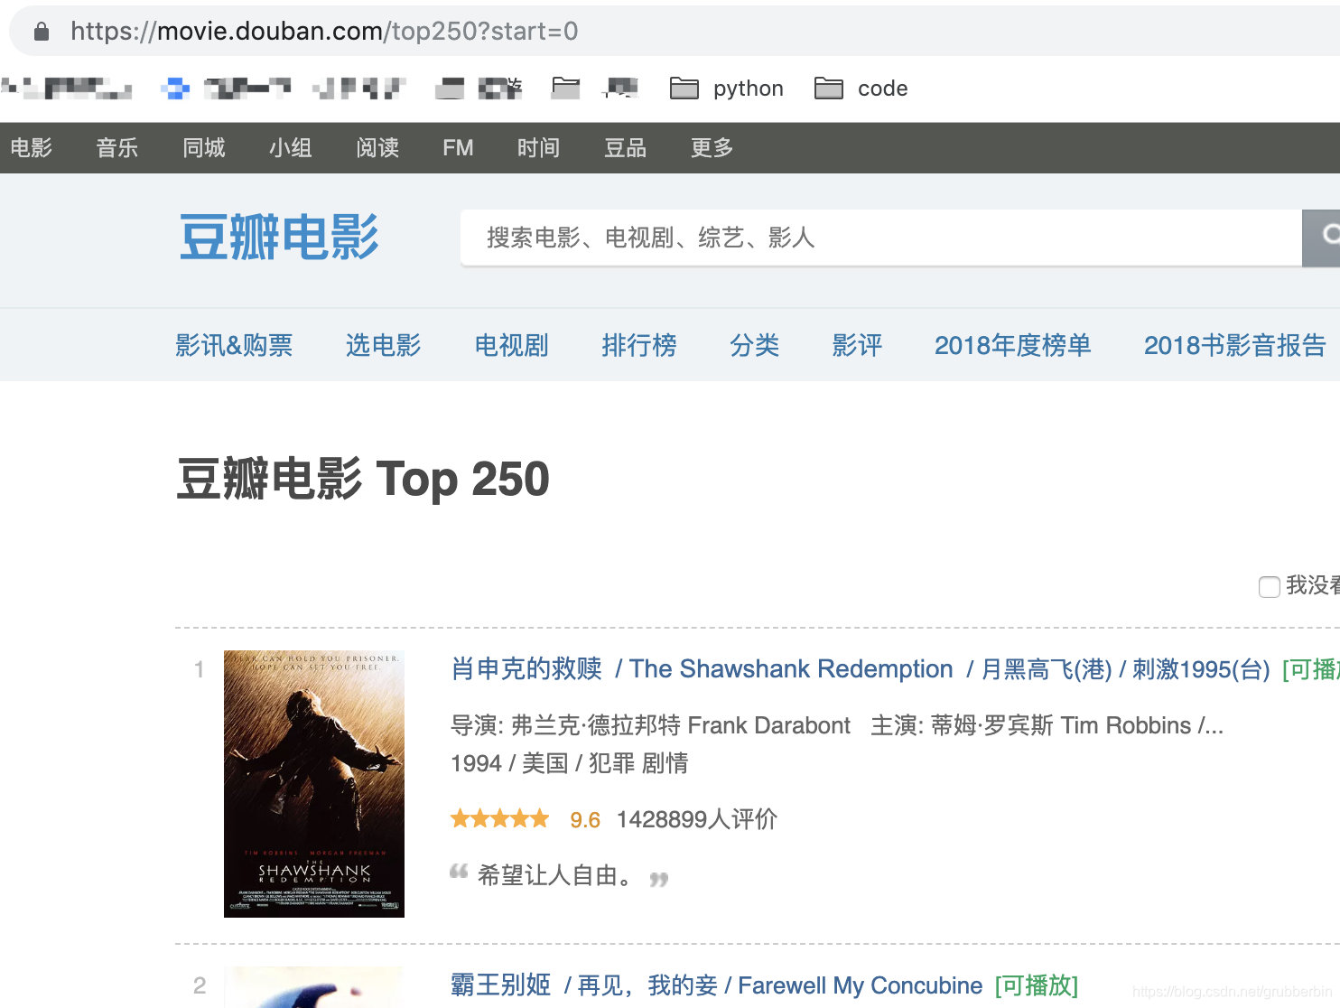Viewport: 1340px width, 1008px height.
Task: Open 2018书影音报告 link
Action: 1235,345
